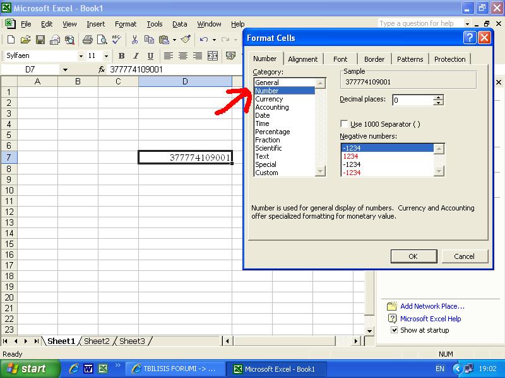Enable Use 1000 Separator checkbox
Viewport: 505px width, 378px height.
(x=344, y=123)
